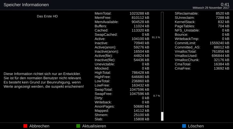This screenshot has height=129, width=233.
Task: Click the PageTables row label
Action: pyautogui.click(x=185, y=26)
